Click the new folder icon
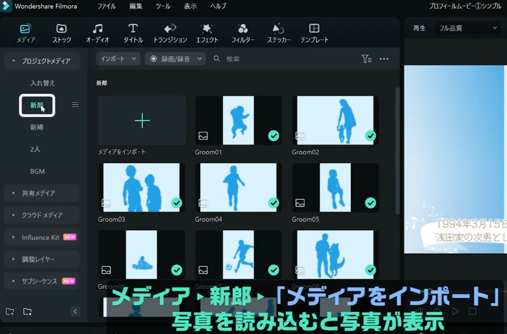The width and height of the screenshot is (507, 334). point(10,312)
